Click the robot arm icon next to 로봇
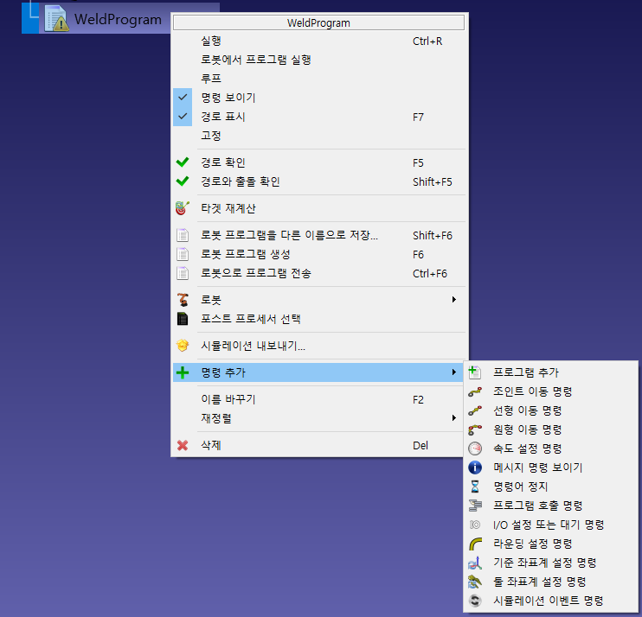The width and height of the screenshot is (642, 617). click(183, 300)
